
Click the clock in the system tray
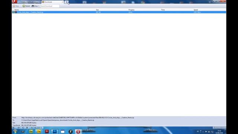pos(219,132)
